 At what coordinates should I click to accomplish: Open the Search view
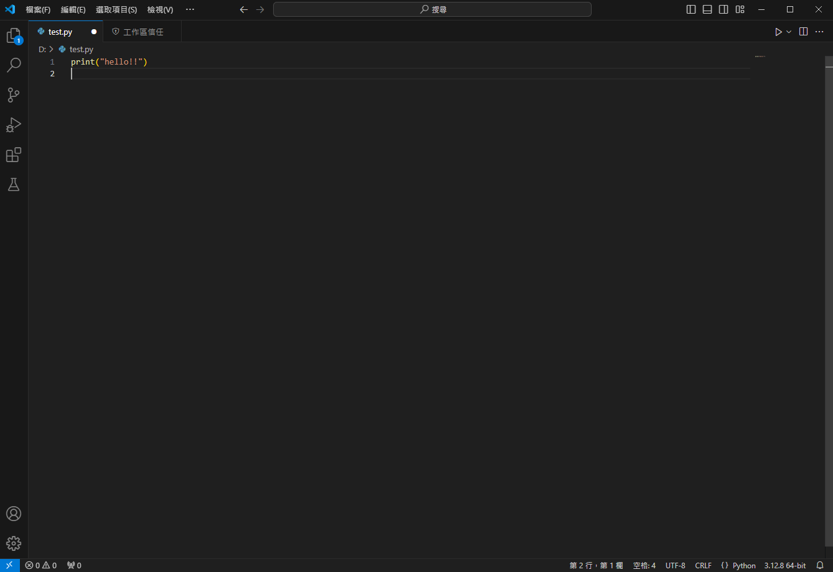[14, 65]
